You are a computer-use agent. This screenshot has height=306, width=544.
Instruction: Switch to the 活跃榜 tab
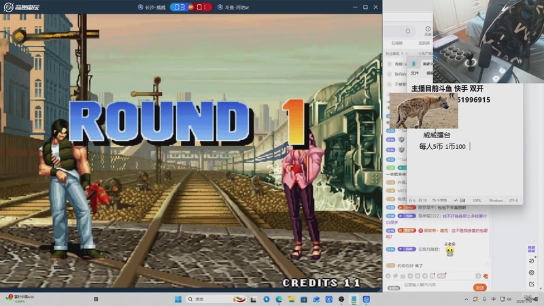coord(424,43)
